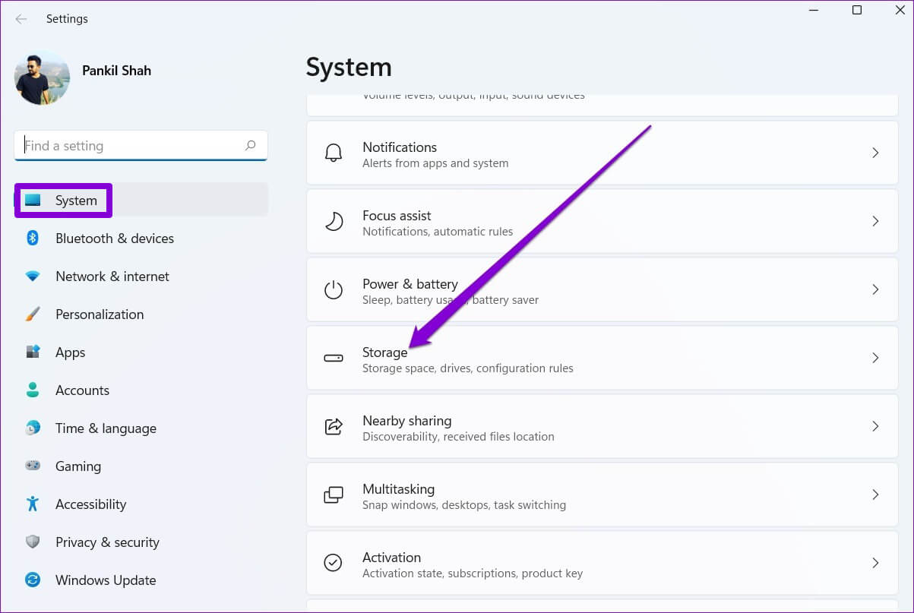914x613 pixels.
Task: Click 'Activation state, subscriptions, product key' text
Action: tap(473, 574)
